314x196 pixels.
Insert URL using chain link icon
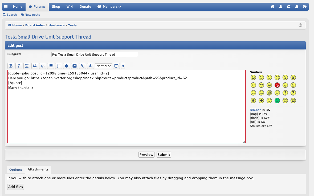point(83,66)
